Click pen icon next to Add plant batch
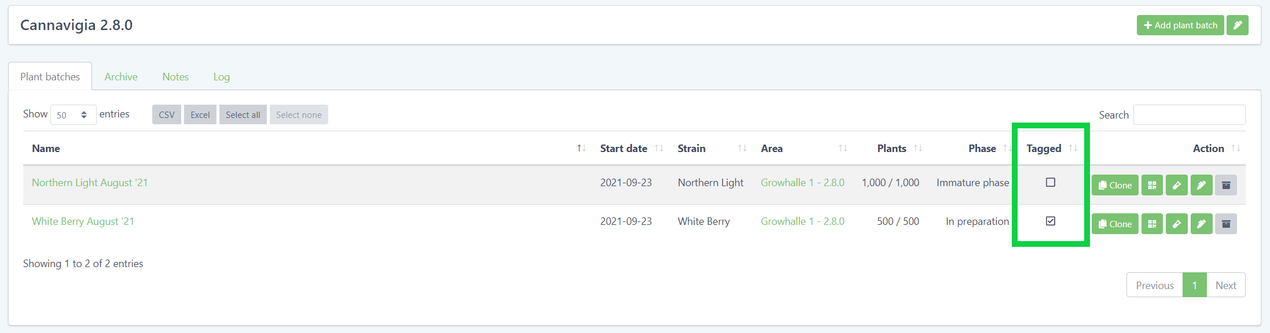The image size is (1270, 333). (x=1238, y=25)
